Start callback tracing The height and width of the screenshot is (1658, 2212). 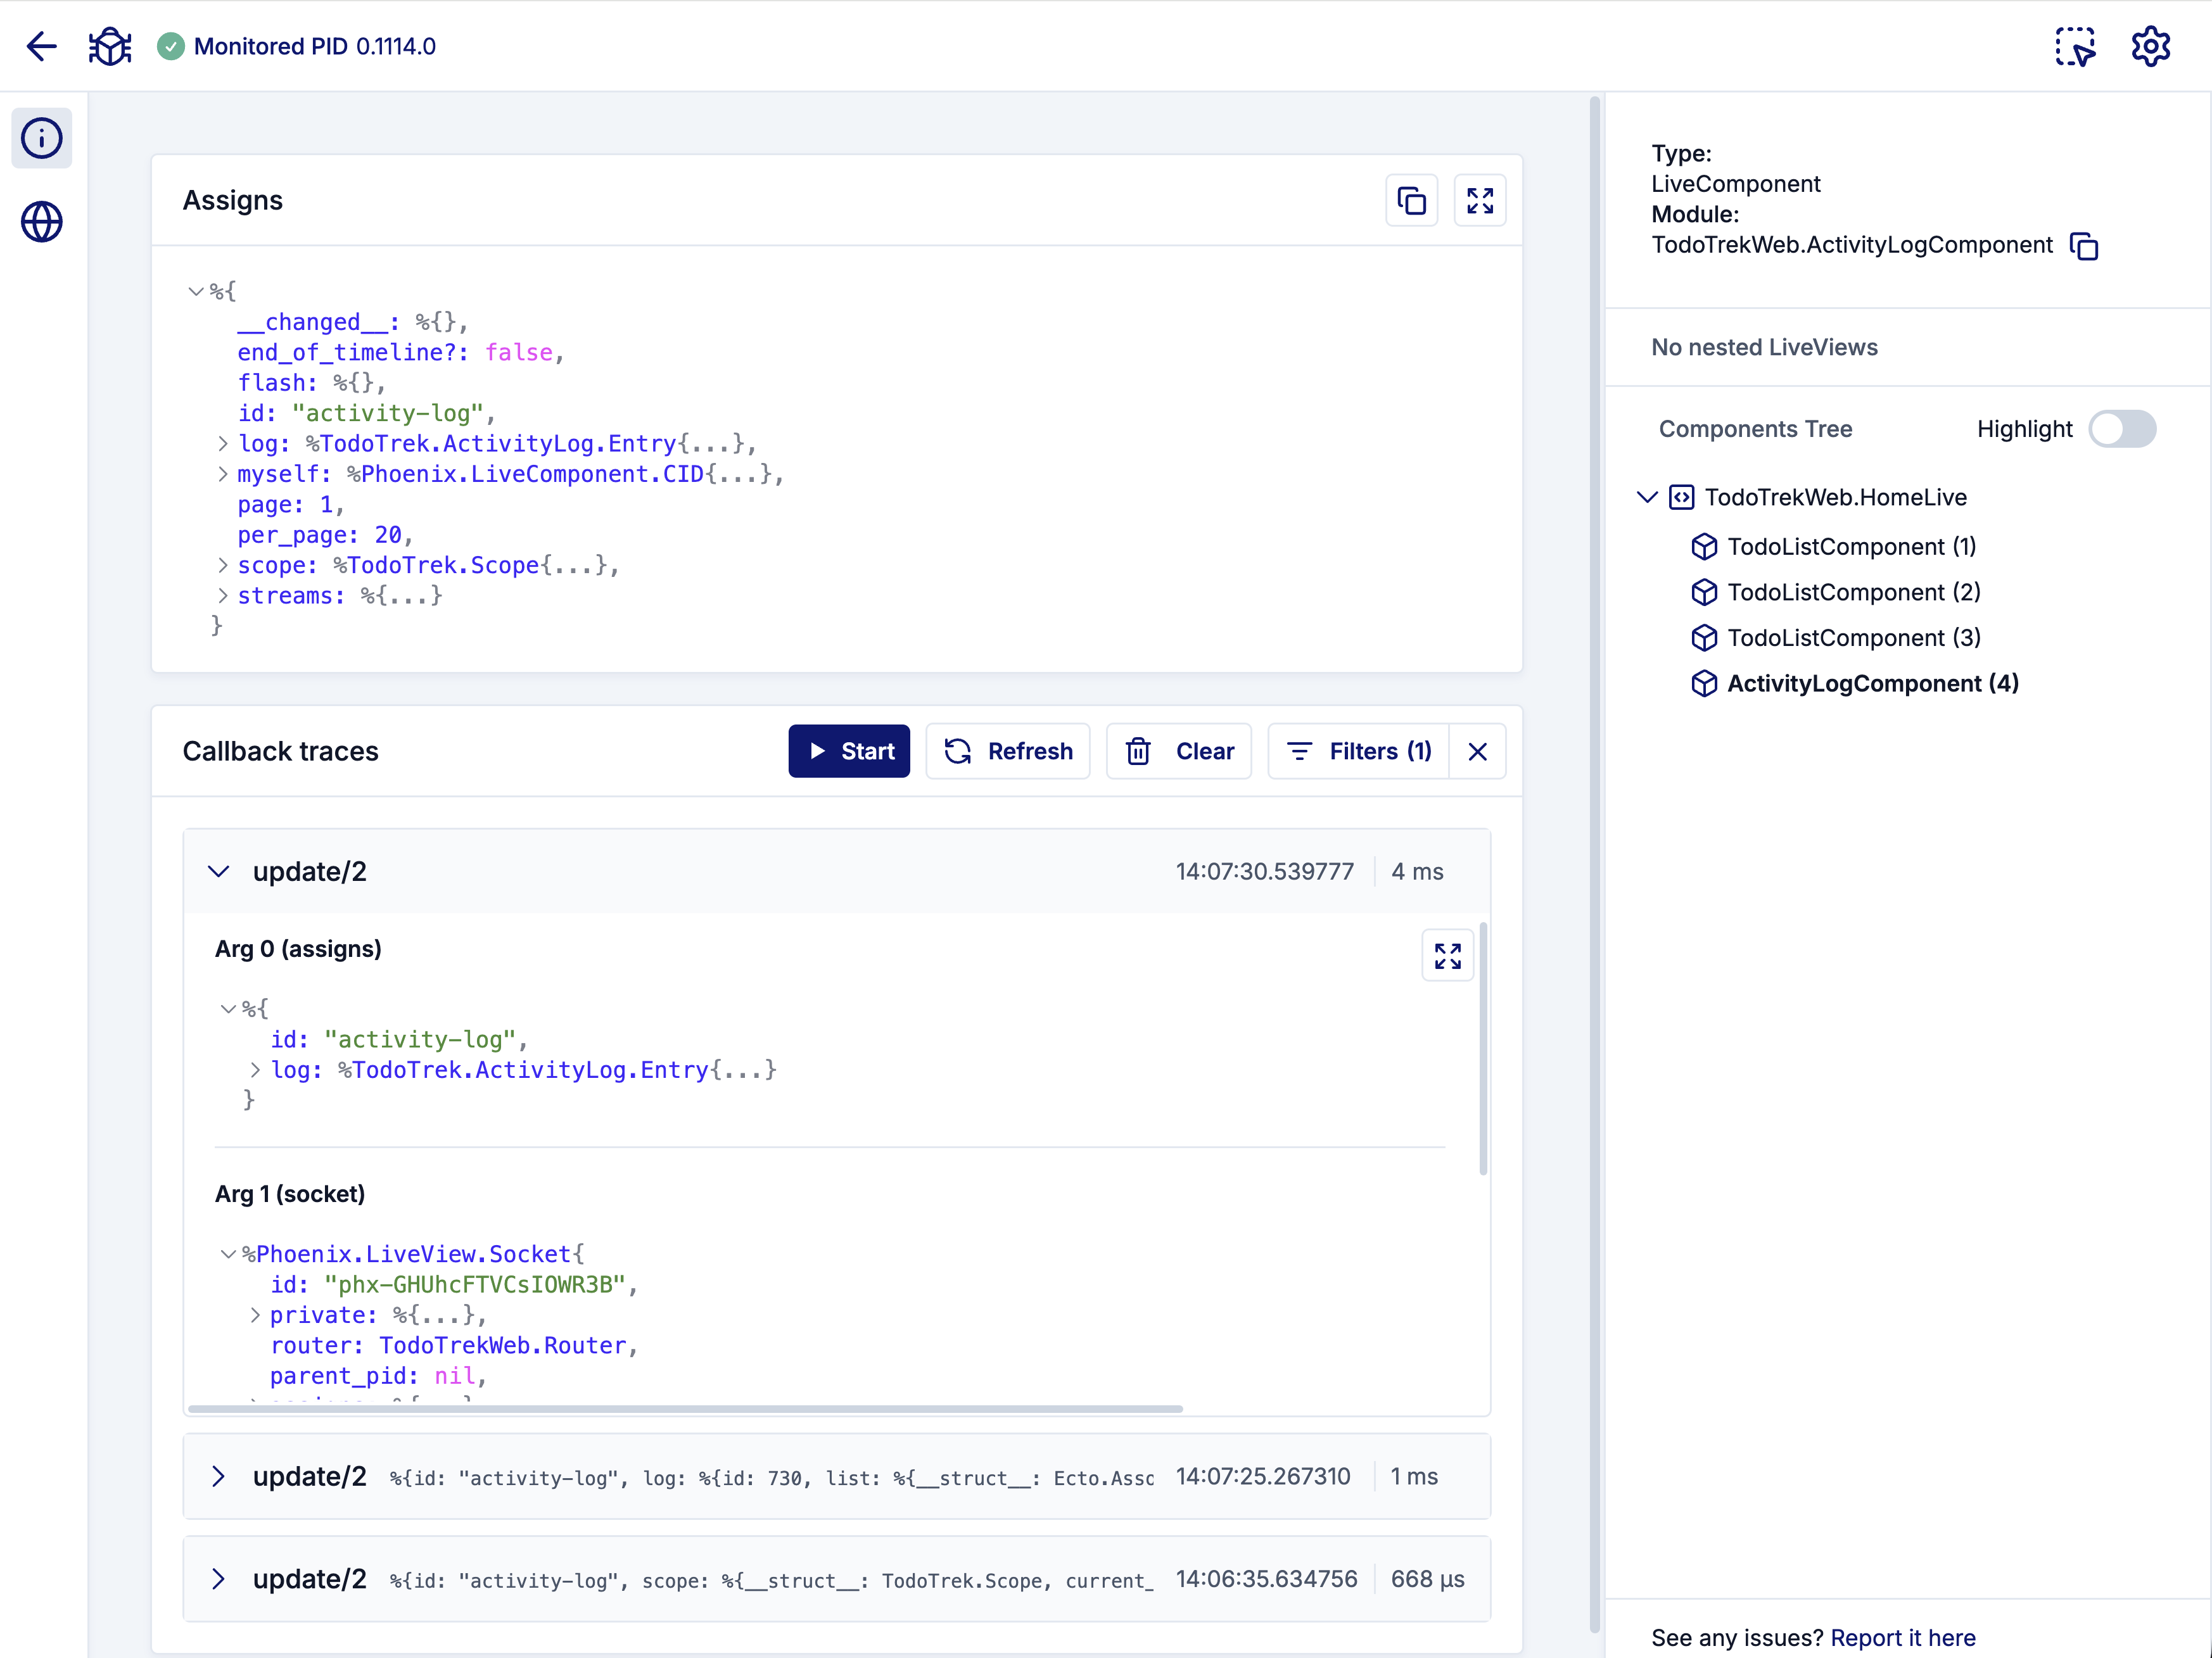849,751
